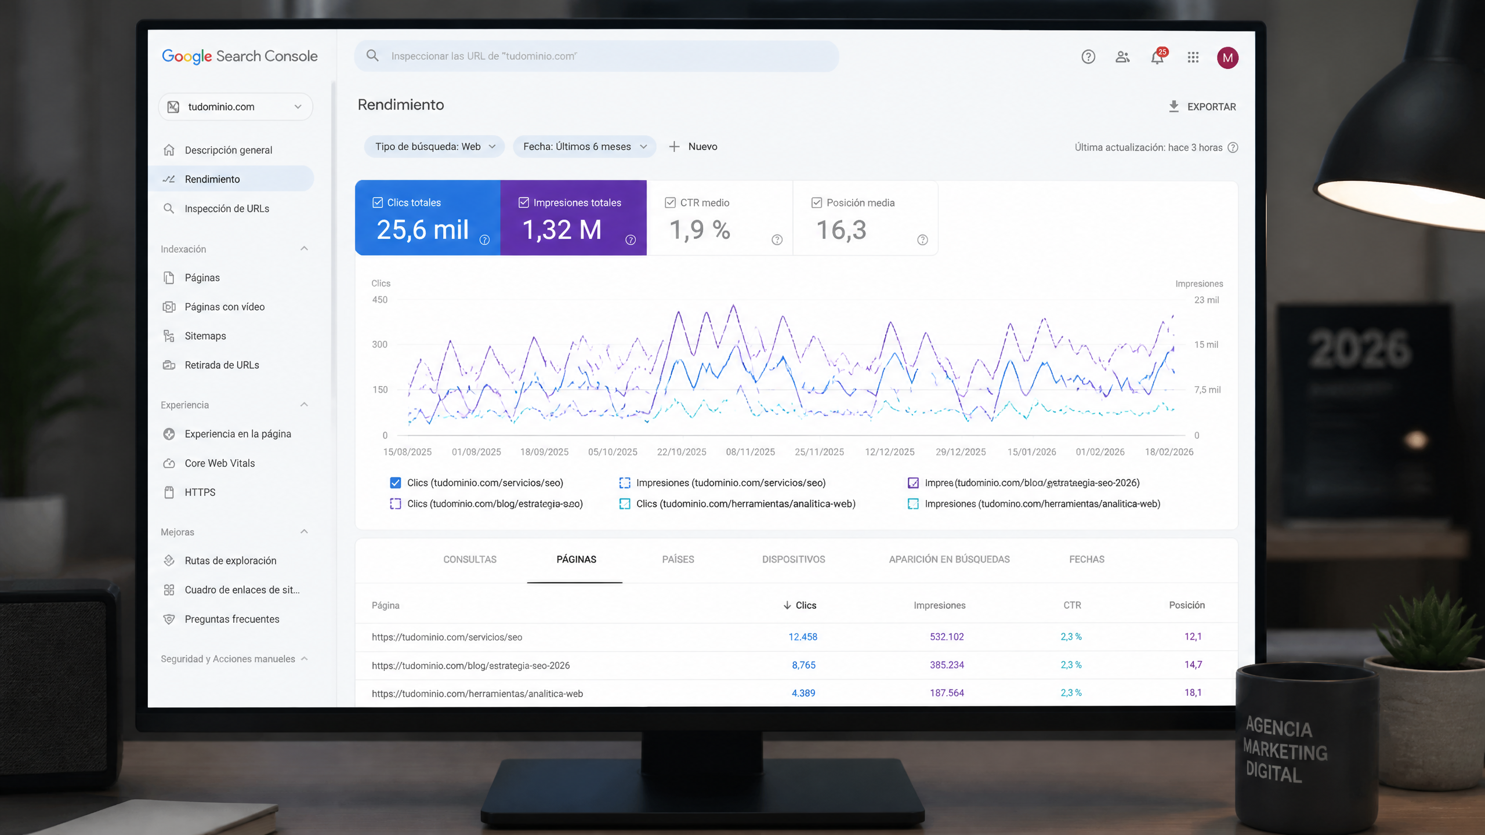Toggle the CTR medio checkbox

coord(670,202)
